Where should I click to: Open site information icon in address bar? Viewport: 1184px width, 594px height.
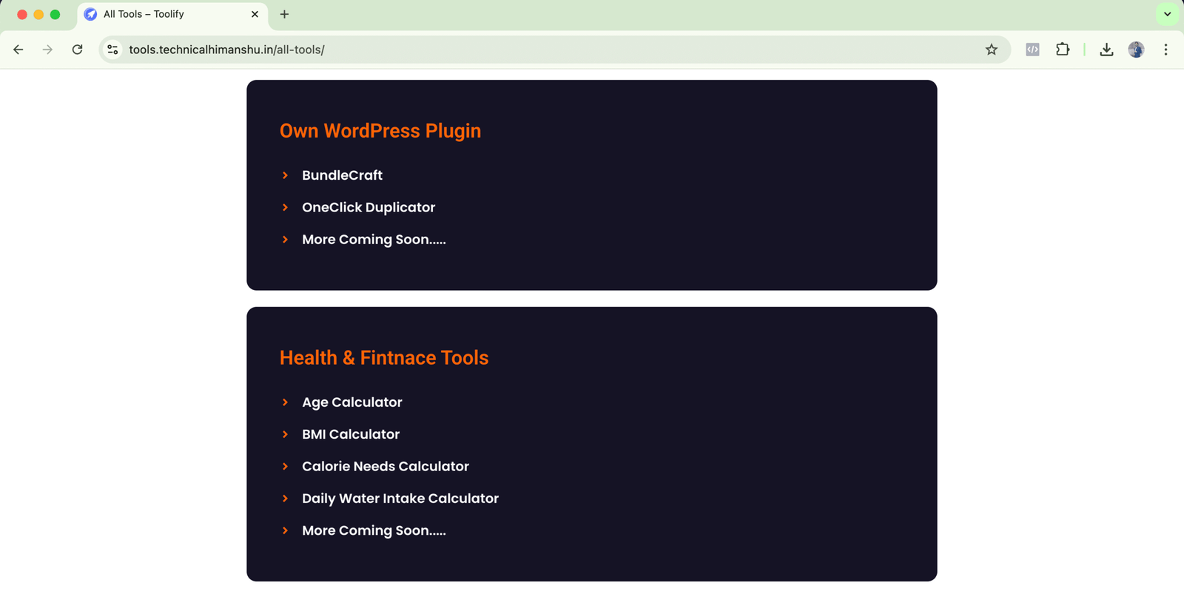pos(112,50)
